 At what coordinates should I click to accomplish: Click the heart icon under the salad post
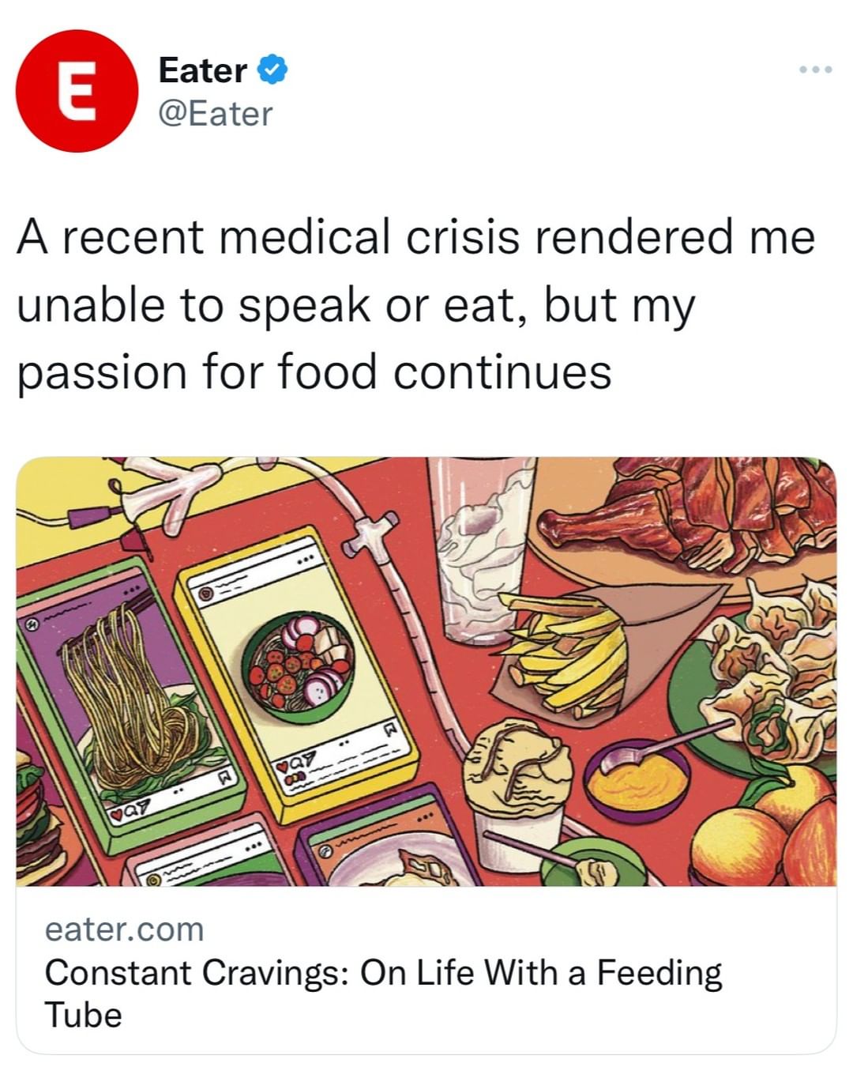click(282, 767)
